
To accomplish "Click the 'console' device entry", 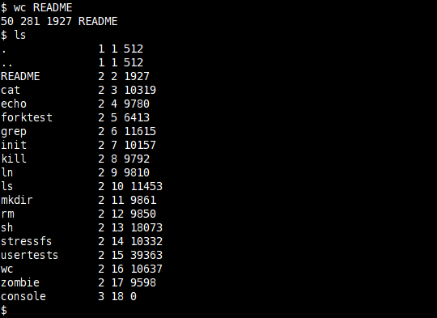I will (x=23, y=296).
